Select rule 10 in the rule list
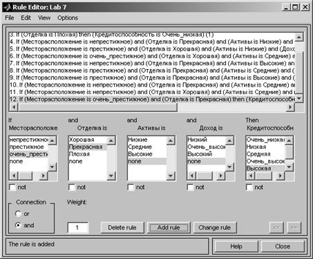The width and height of the screenshot is (313, 259). (152, 84)
